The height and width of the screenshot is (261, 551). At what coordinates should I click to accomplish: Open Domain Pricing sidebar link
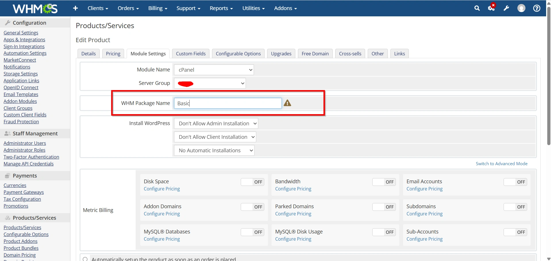tap(20, 255)
